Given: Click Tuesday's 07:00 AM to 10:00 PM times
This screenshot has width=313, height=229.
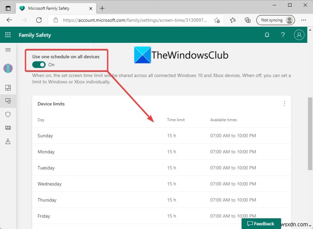Looking at the screenshot, I should (x=233, y=168).
